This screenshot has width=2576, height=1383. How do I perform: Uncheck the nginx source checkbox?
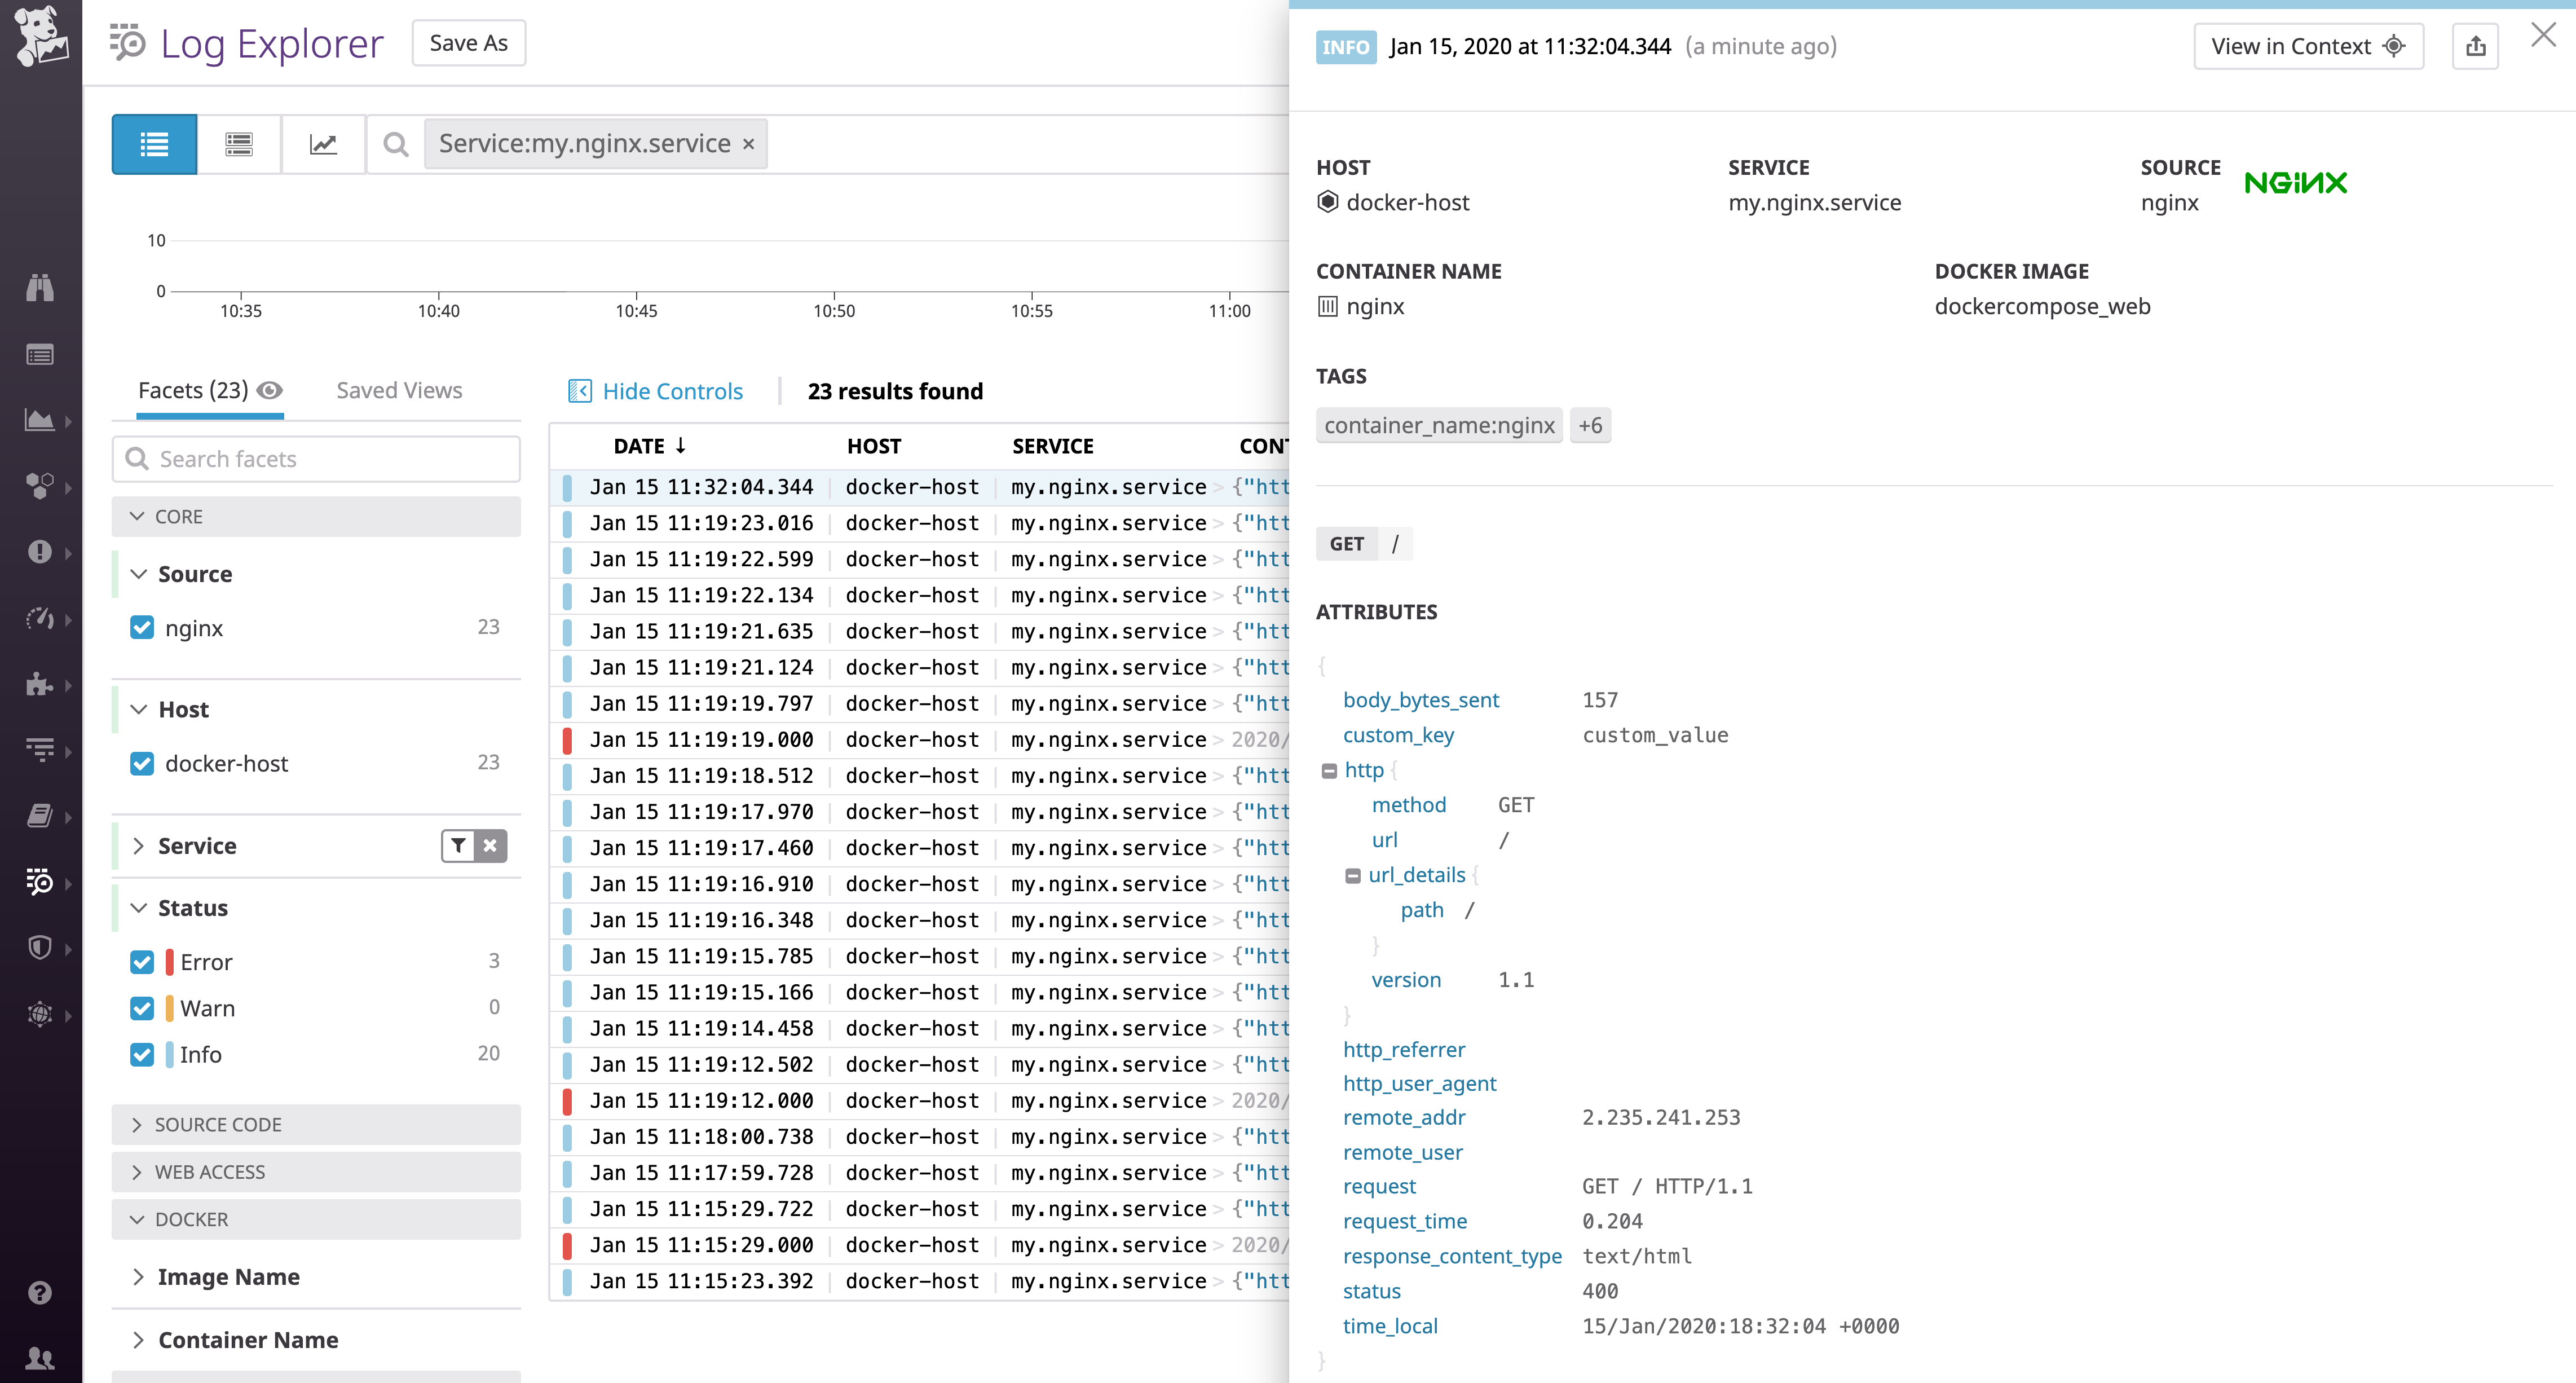[x=141, y=628]
